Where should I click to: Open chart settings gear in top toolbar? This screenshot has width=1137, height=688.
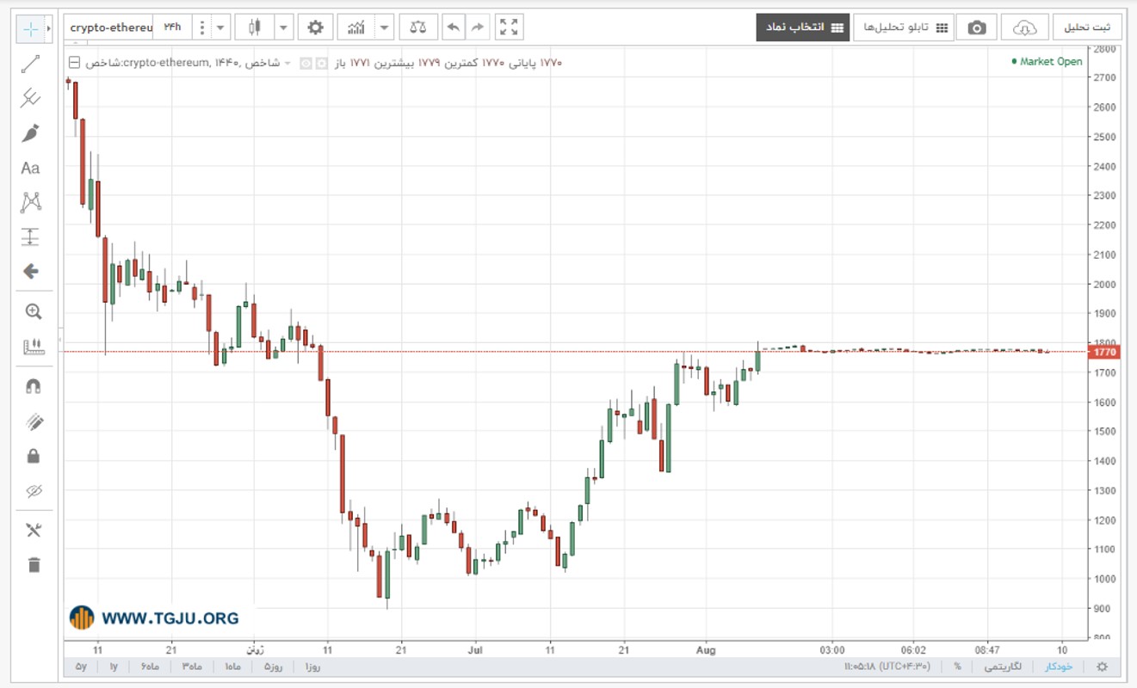[316, 28]
